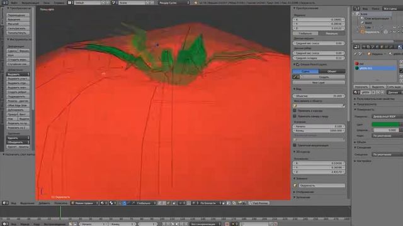Open the Default screen layout selector
The image size is (403, 226).
tap(88, 3)
